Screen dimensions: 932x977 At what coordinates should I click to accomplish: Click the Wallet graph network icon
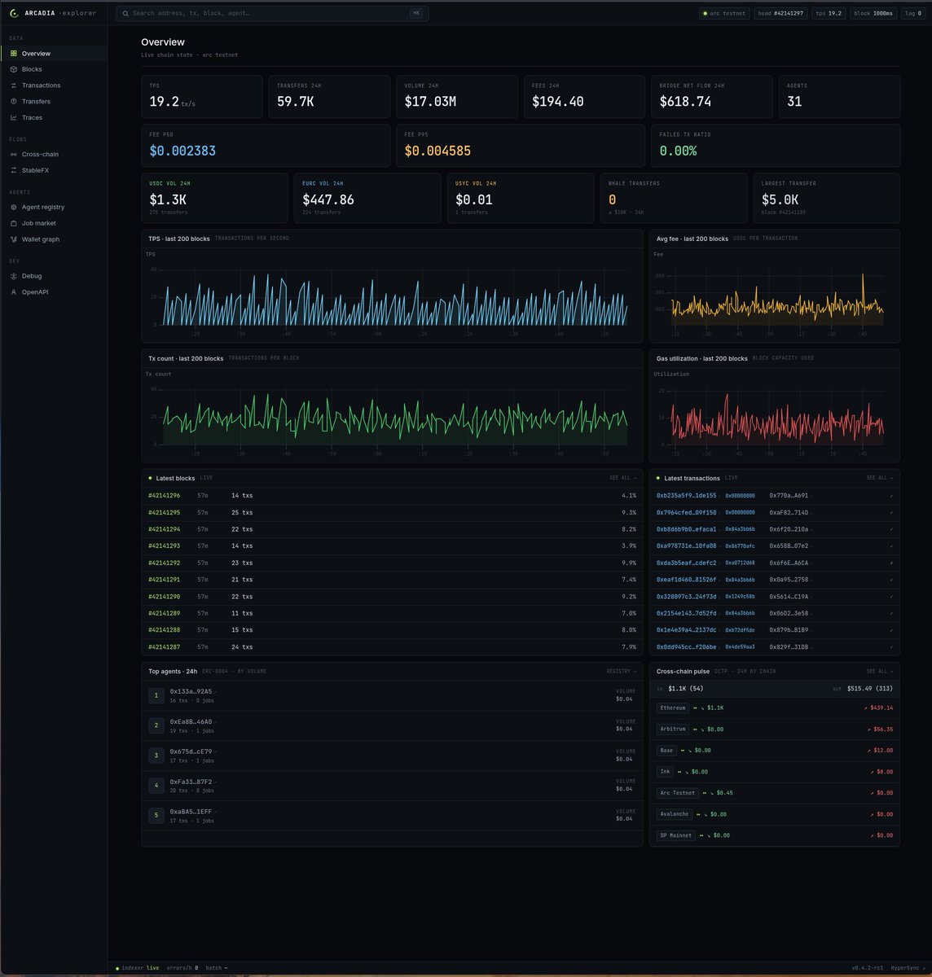(14, 239)
